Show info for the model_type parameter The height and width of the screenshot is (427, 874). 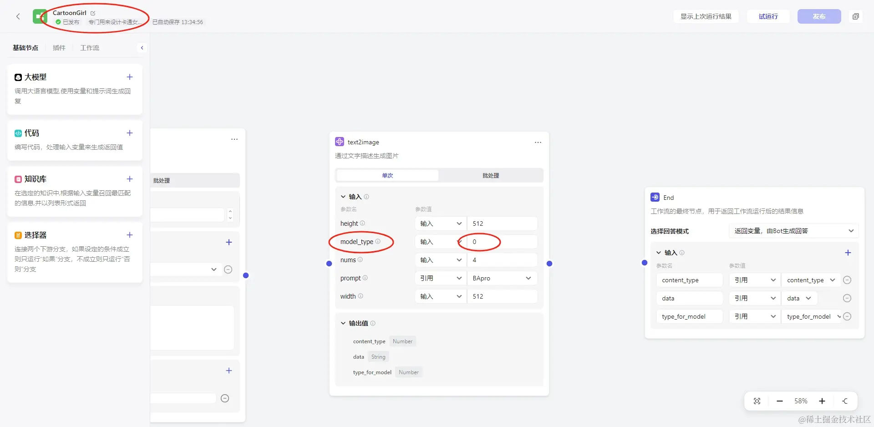(x=378, y=241)
